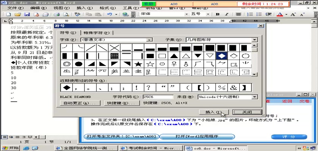Select the 符号 tab
Screen dimensions: 318x151
68,32
